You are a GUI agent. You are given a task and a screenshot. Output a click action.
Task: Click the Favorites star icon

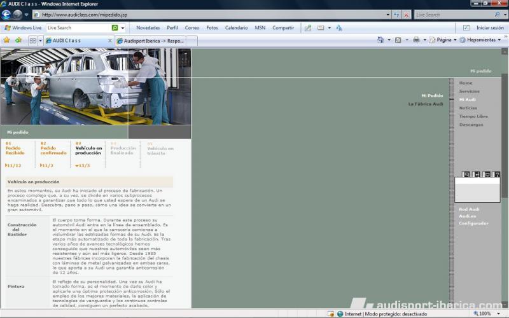pyautogui.click(x=6, y=40)
